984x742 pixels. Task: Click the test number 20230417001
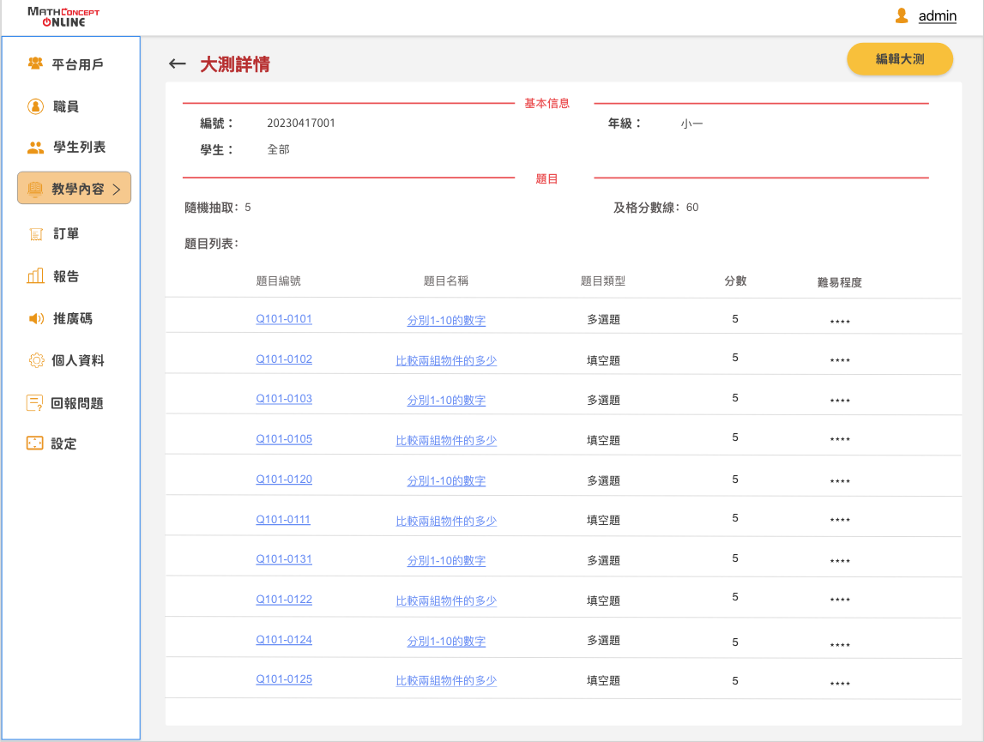click(301, 123)
